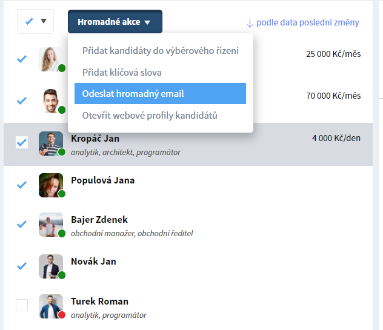
Task: Click the green status dot on Bajer Zdenek
Action: click(x=62, y=233)
